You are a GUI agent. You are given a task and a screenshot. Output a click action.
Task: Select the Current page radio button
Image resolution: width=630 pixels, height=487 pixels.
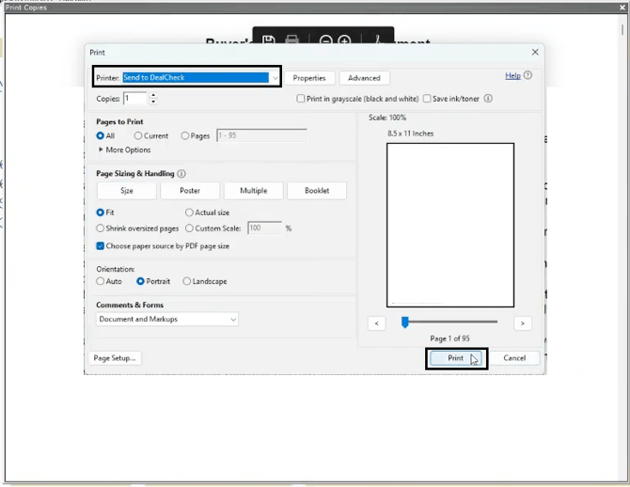[x=138, y=135]
